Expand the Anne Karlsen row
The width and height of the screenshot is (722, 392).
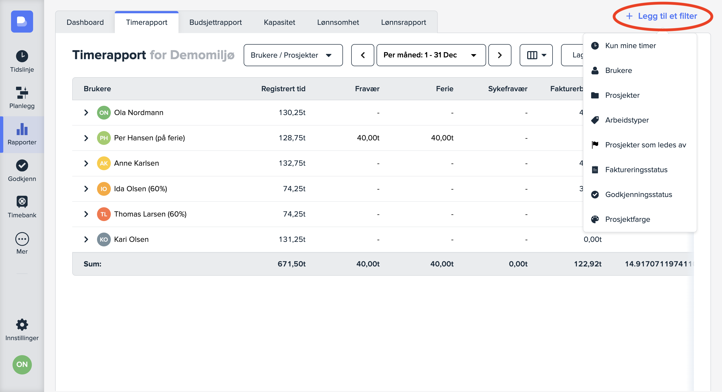(x=86, y=163)
